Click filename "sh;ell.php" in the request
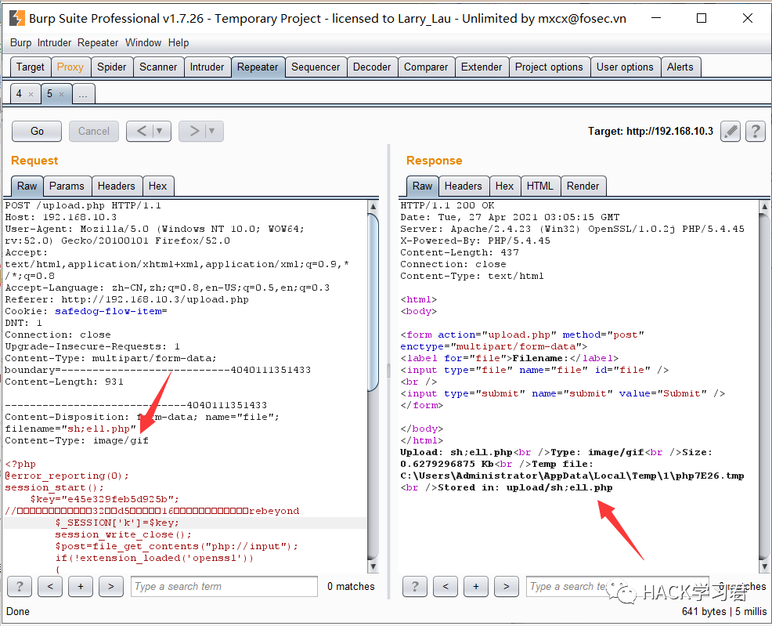 click(99, 429)
